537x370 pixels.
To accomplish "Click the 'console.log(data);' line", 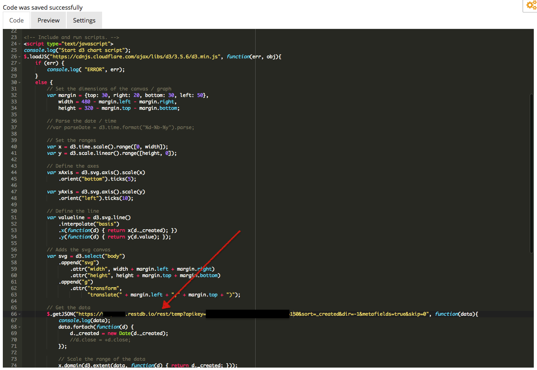I will pyautogui.click(x=84, y=321).
